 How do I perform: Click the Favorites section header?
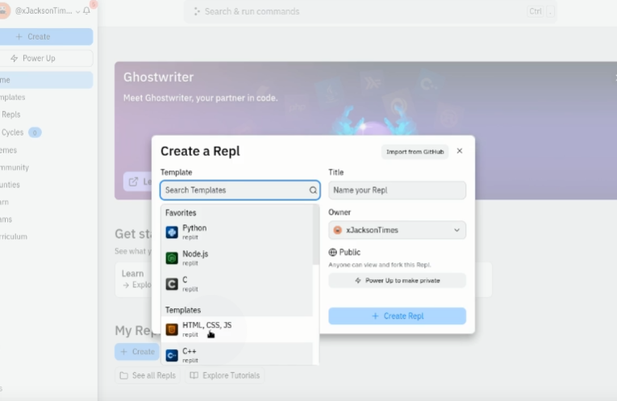[181, 213]
